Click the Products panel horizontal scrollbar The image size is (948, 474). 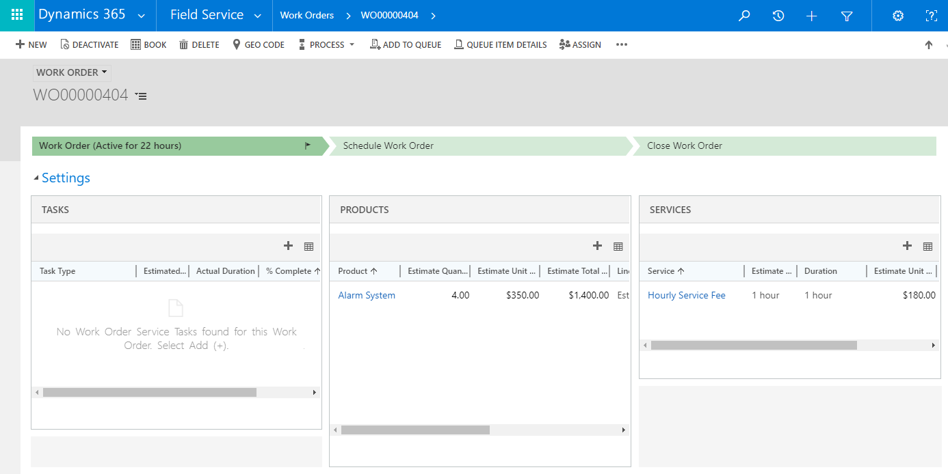pos(415,430)
